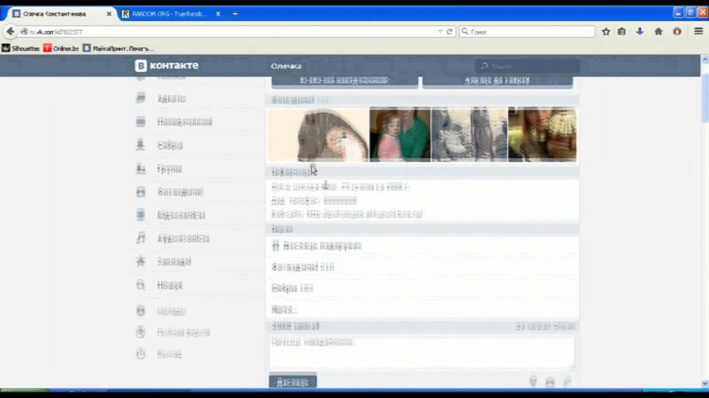This screenshot has height=398, width=709.
Task: Open the Фотографии 516 row
Action: (423, 268)
